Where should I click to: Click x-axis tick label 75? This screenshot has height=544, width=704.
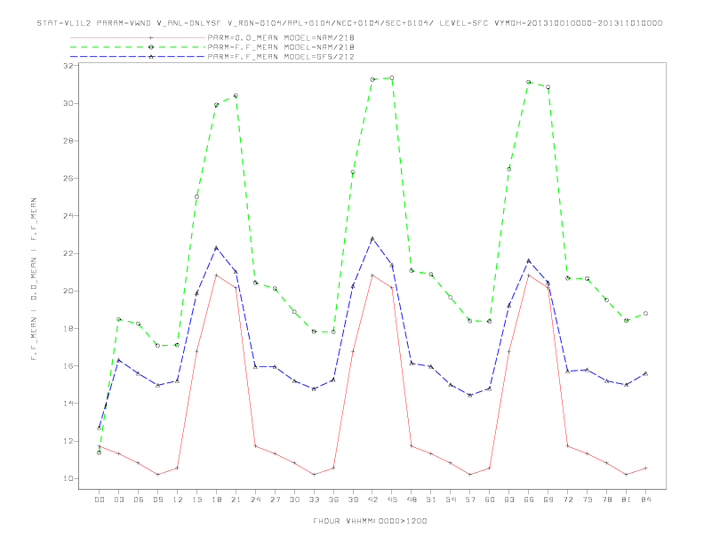588,500
